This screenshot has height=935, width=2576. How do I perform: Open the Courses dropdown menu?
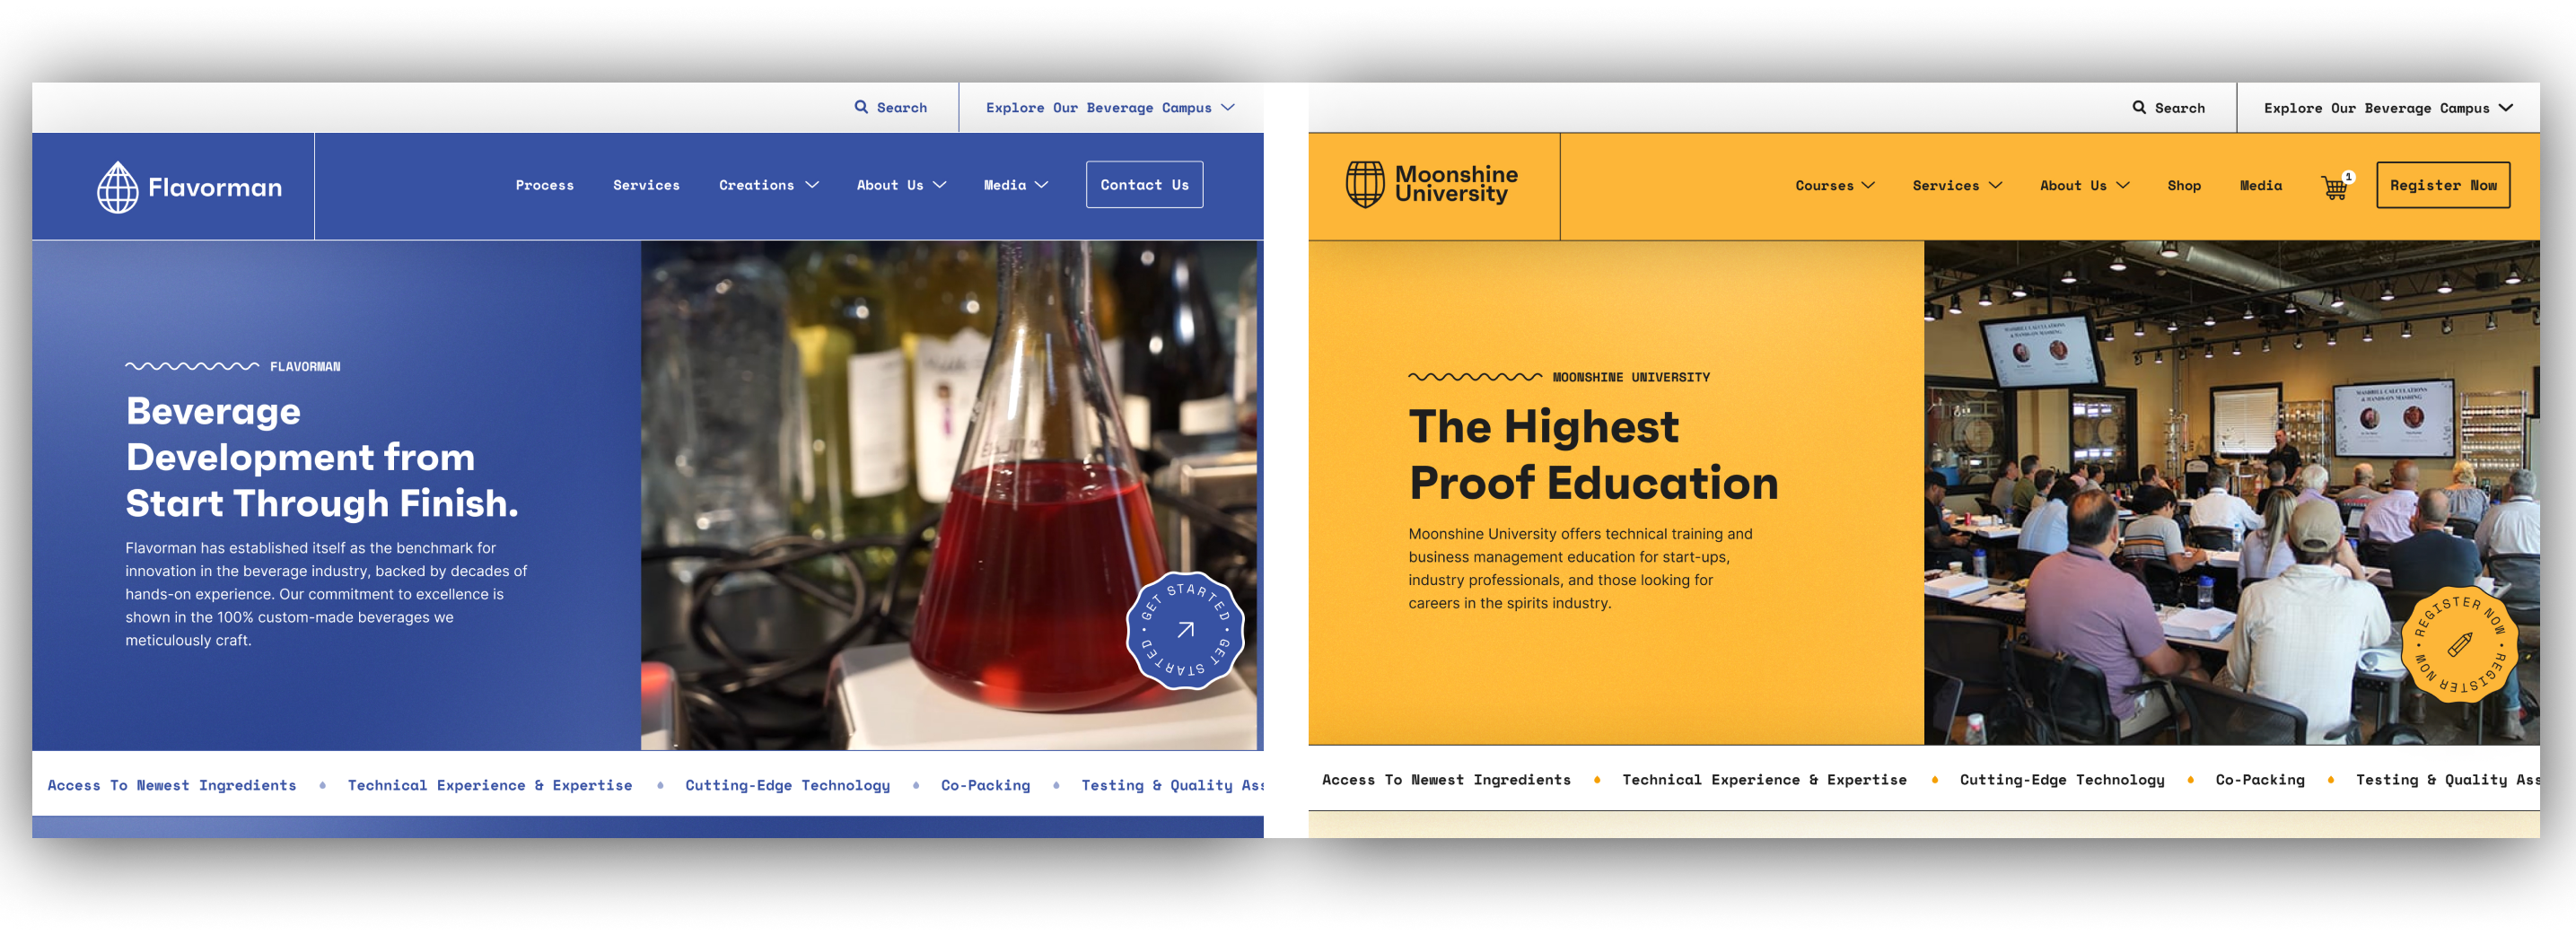coord(1835,186)
